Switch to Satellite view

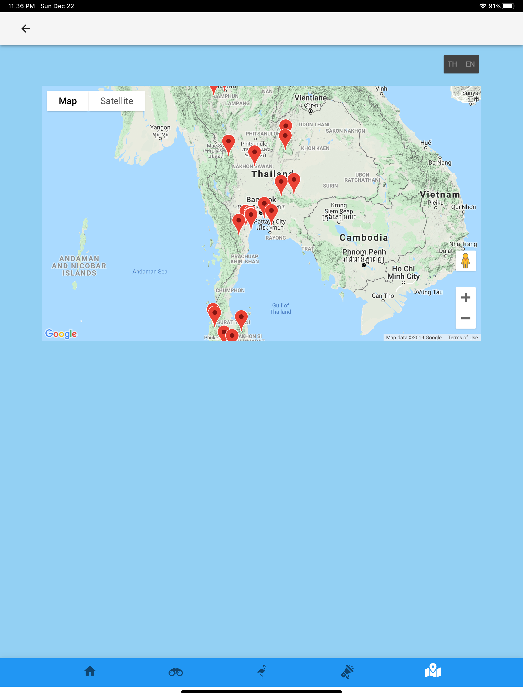pos(116,101)
